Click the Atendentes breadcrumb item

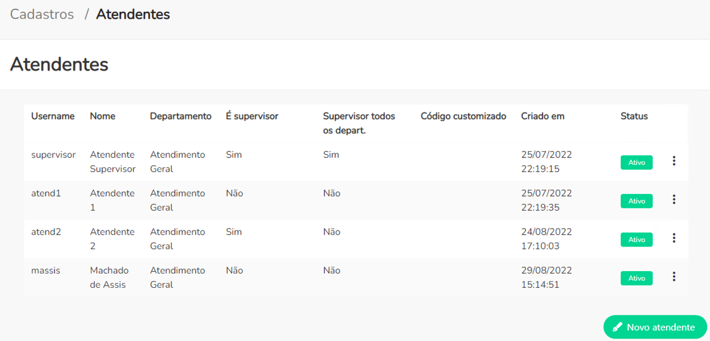[133, 14]
